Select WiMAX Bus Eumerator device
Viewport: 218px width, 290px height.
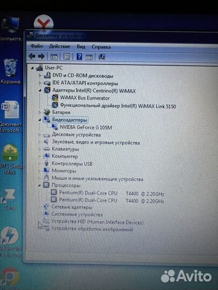coord(85,98)
